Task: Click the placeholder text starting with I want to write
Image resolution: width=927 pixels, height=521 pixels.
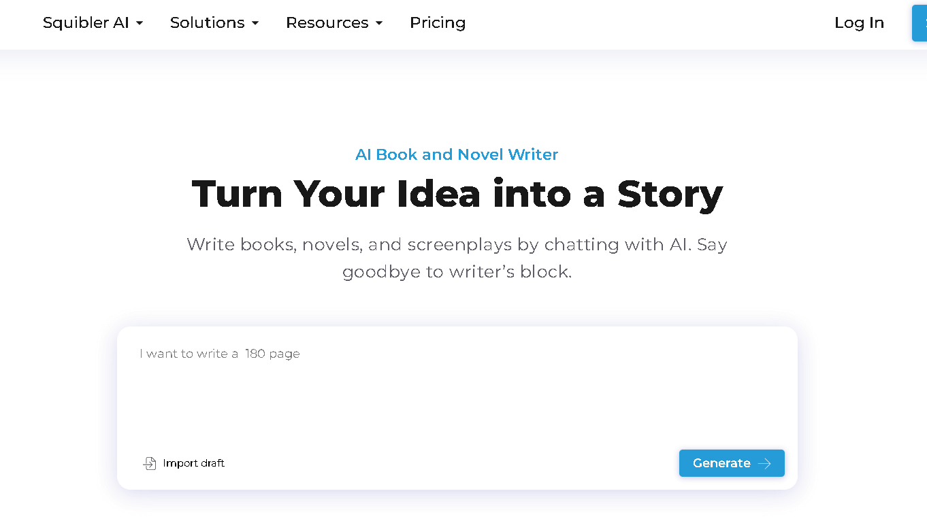Action: pyautogui.click(x=219, y=354)
